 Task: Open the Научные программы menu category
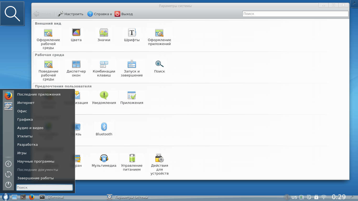(36, 161)
